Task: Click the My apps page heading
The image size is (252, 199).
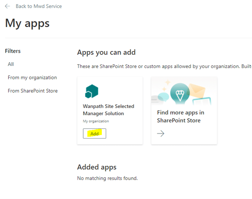Action: coord(27,23)
